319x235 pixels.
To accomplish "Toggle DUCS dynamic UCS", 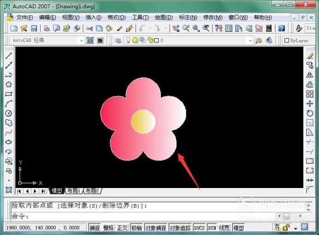I will point(199,228).
